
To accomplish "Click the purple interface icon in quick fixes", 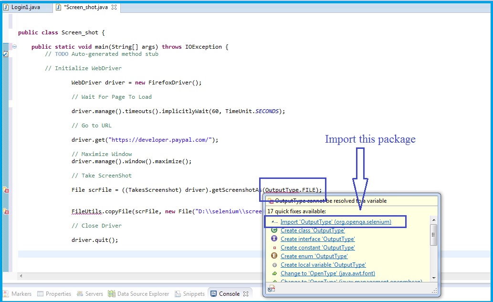I will (274, 239).
